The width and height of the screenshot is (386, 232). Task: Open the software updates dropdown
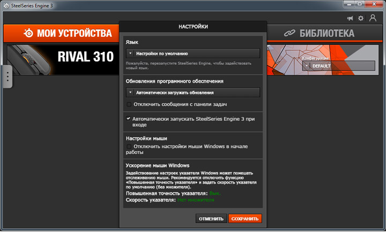(x=193, y=92)
